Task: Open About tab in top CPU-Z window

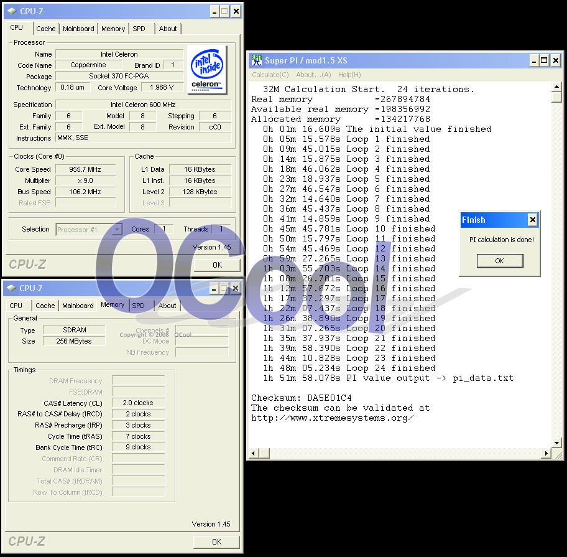Action: 168,29
